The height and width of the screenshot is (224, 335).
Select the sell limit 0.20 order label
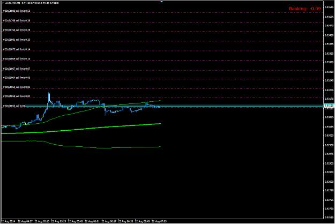pyautogui.click(x=17, y=40)
